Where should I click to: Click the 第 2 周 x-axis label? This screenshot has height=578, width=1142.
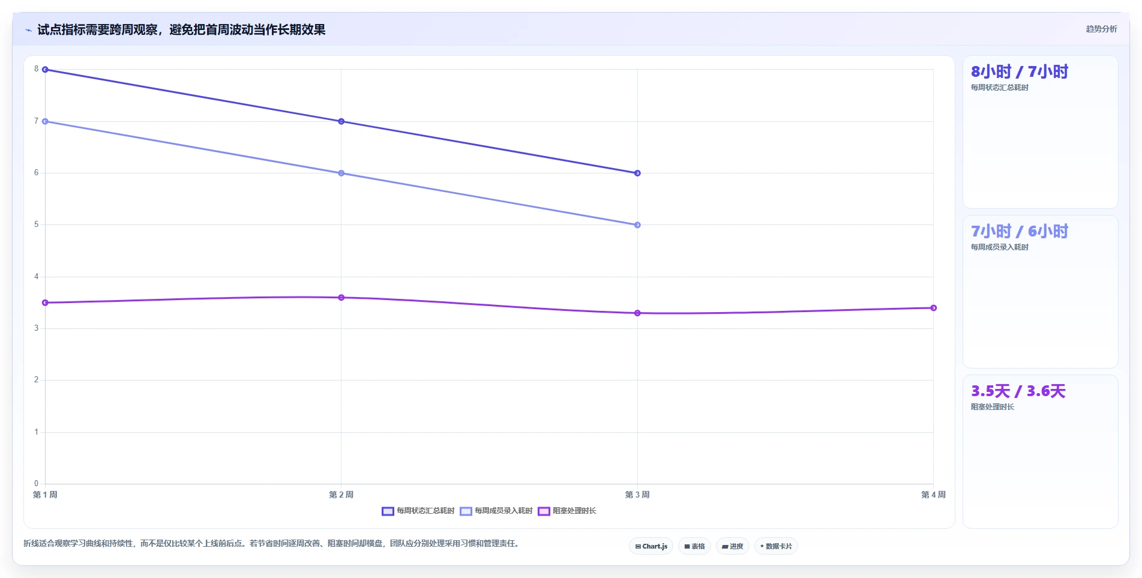pos(341,495)
